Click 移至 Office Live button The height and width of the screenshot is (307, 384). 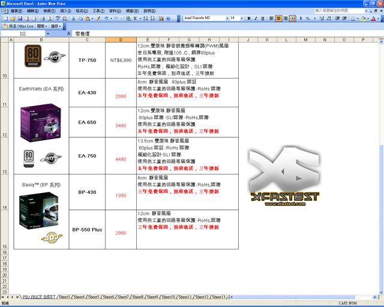coord(19,26)
